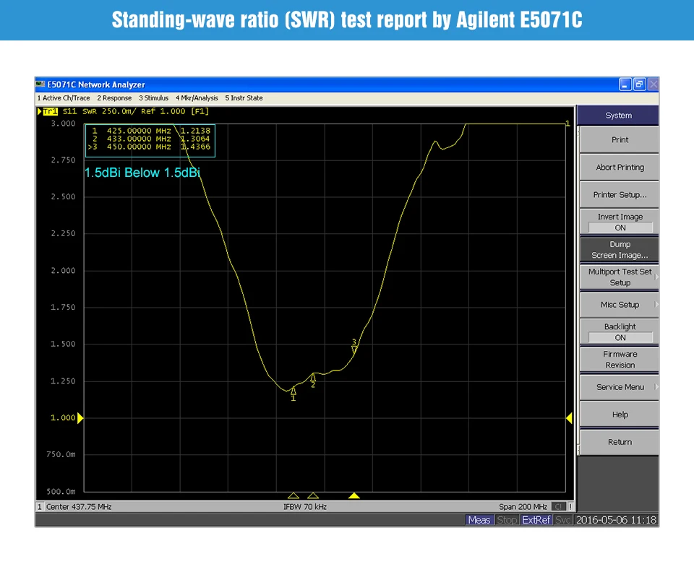Open the 4 Mkr/Analysis menu
The height and width of the screenshot is (564, 694).
[197, 98]
